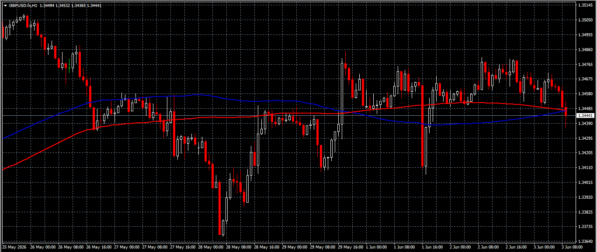
Task: Select the current price tag 1.34441 on price axis
Action: (x=586, y=116)
